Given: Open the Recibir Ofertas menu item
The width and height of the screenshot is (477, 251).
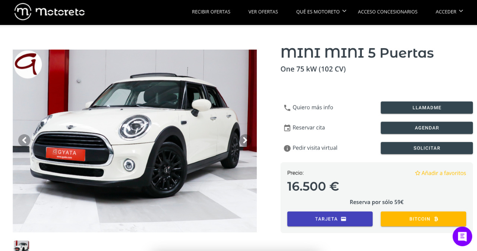Looking at the screenshot, I should (211, 12).
